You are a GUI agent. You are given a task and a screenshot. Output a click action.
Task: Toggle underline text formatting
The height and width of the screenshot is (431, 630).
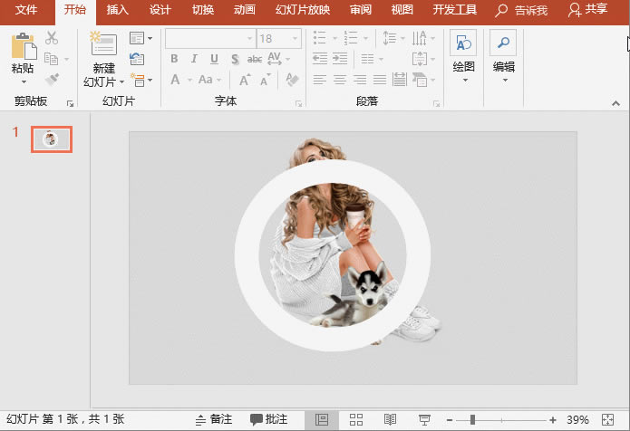click(213, 59)
